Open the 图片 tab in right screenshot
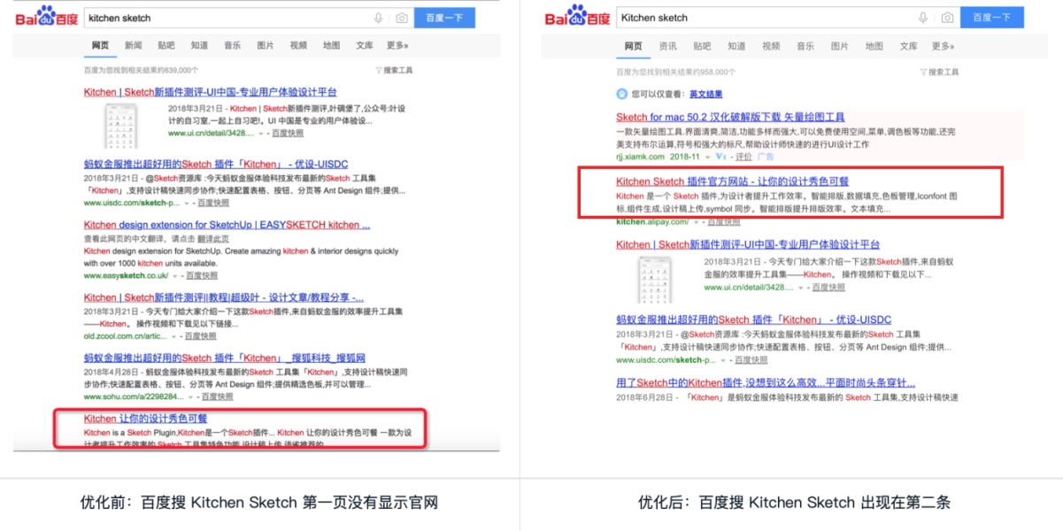This screenshot has width=1063, height=531. pos(840,46)
